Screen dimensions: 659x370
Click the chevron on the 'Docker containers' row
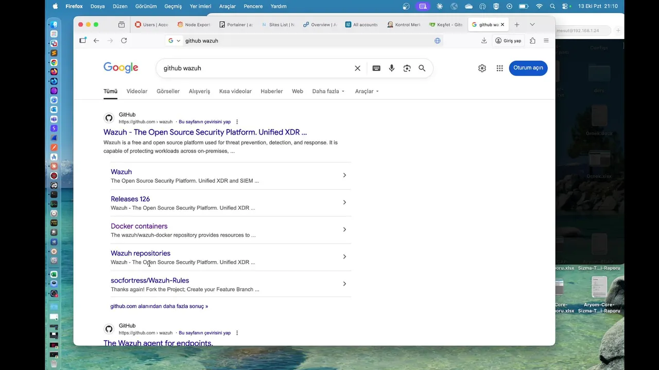(x=344, y=230)
